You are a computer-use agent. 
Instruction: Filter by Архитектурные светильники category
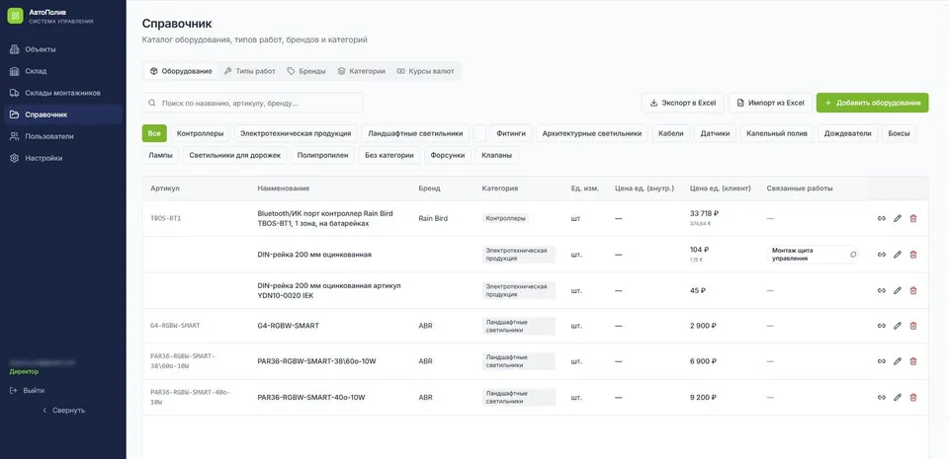(592, 133)
